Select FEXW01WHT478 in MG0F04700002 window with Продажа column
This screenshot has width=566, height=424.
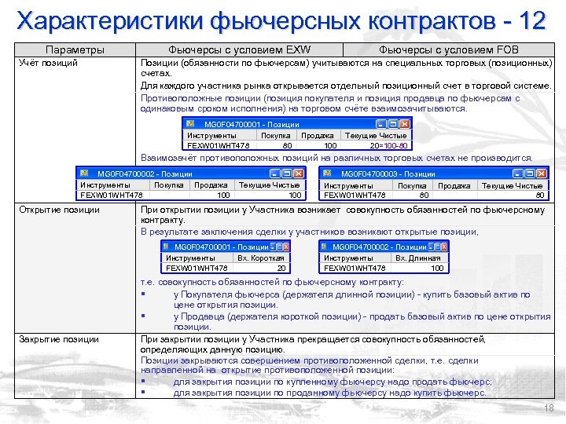point(111,195)
